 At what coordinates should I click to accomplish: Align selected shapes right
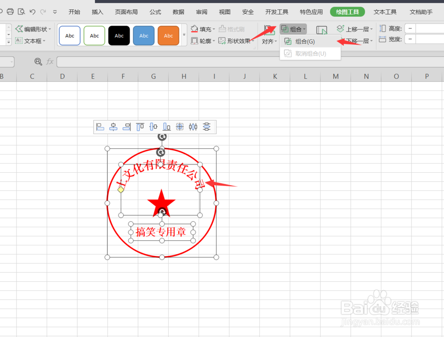pyautogui.click(x=127, y=127)
